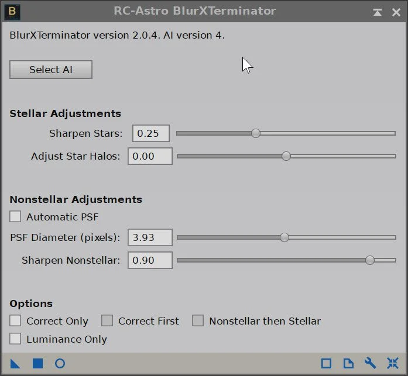Viewport: 408px width, 376px height.
Task: Click the Sharpen Nonstellar slider handle
Action: (x=370, y=260)
